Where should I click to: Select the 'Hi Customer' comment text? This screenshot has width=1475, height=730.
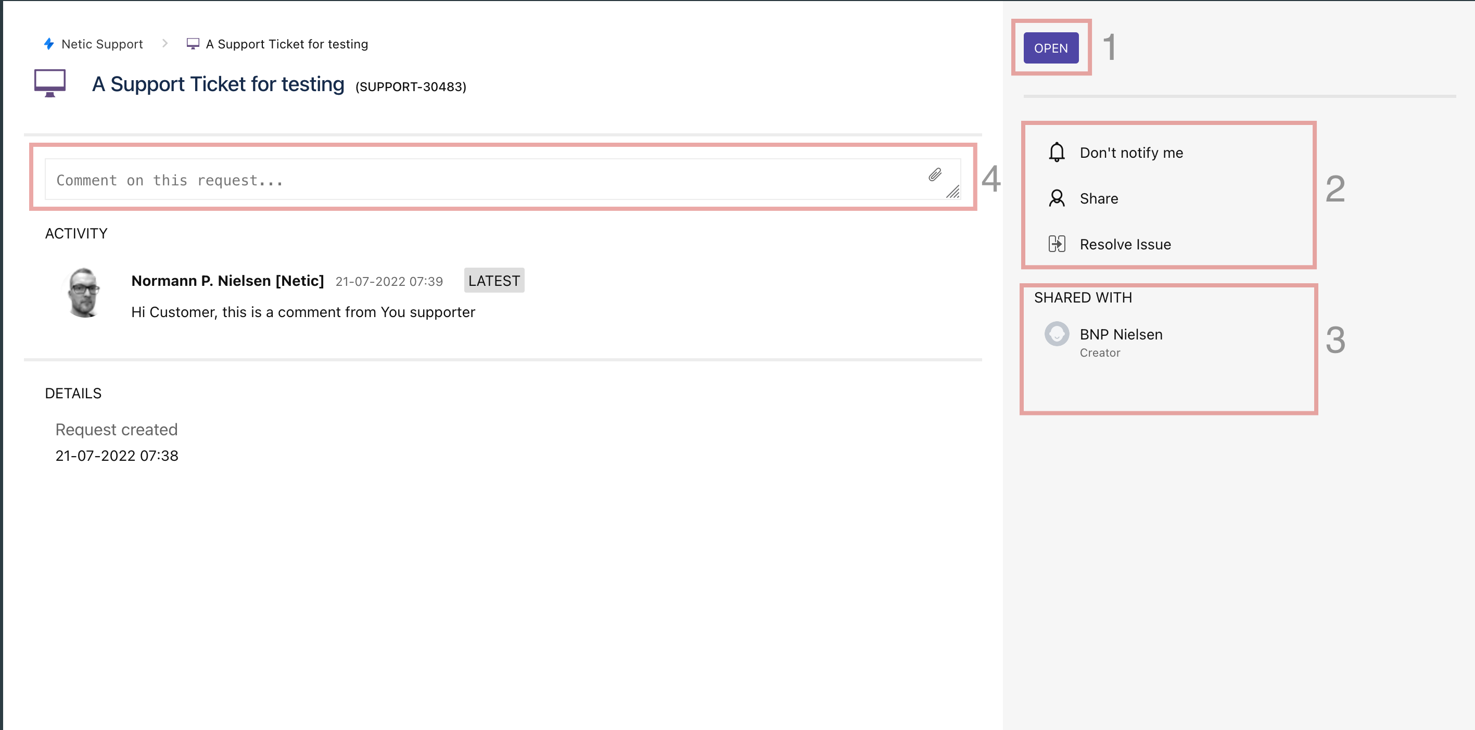tap(303, 312)
